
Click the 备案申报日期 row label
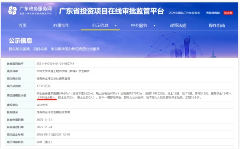click(x=15, y=120)
